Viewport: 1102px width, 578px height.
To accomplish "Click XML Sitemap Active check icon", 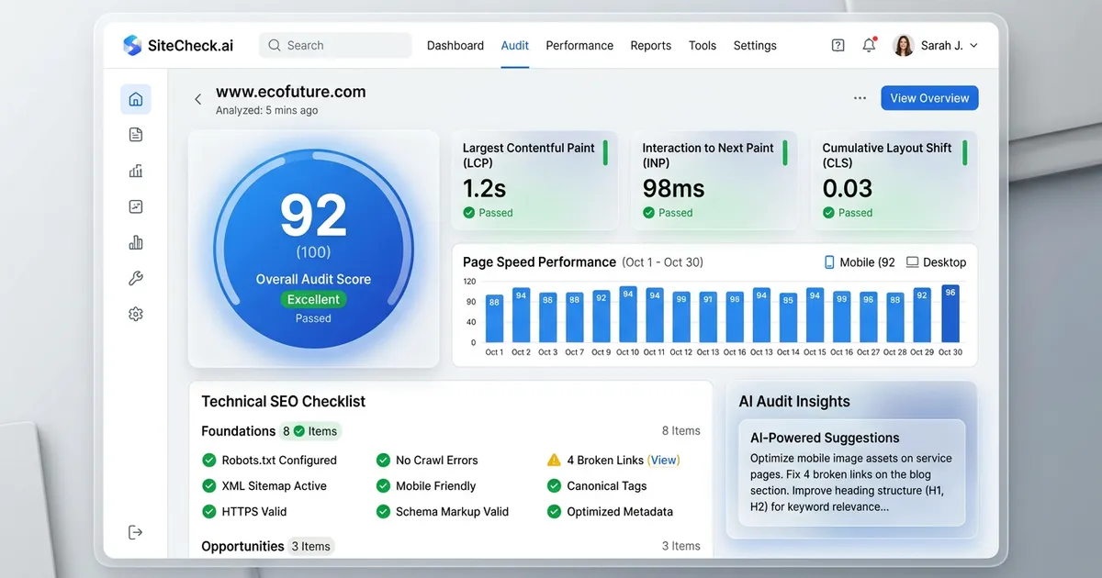I will point(209,486).
